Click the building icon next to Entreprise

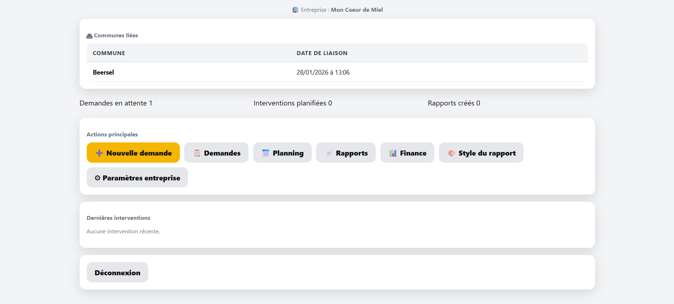point(295,10)
